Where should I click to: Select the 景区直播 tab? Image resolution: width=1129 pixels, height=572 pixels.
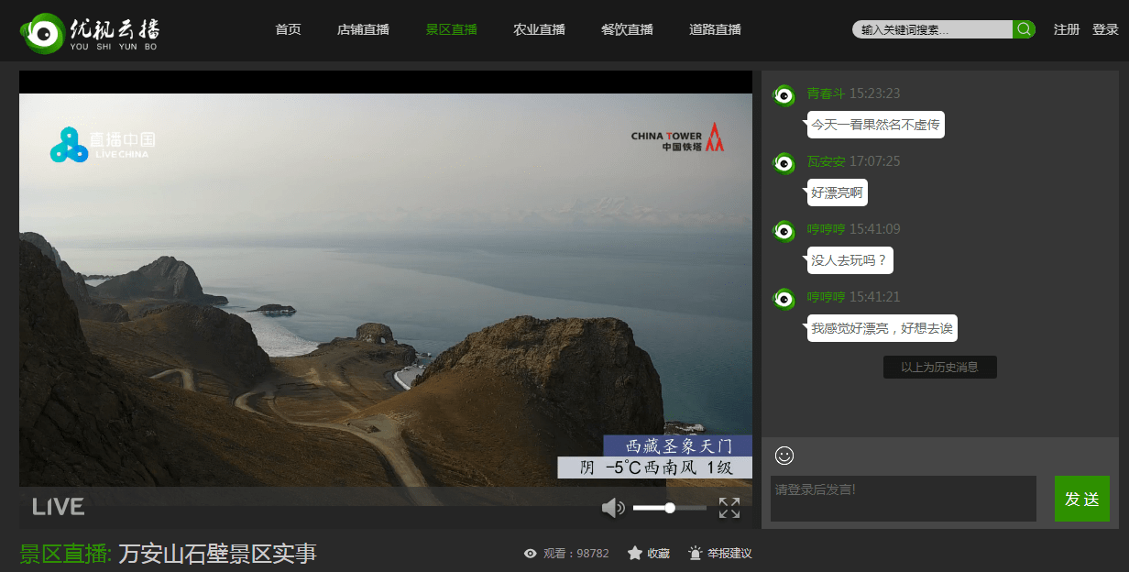pyautogui.click(x=451, y=29)
